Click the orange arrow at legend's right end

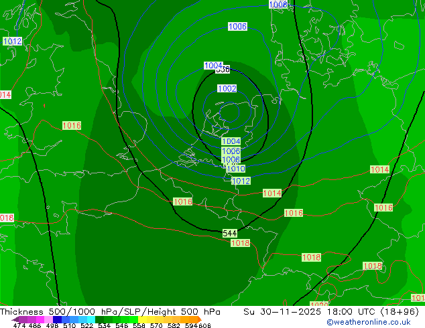[200, 319]
